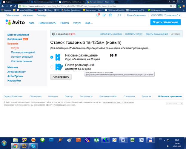Reload the page with refresh icon
Viewport: 186px width, 149px height.
11,6
